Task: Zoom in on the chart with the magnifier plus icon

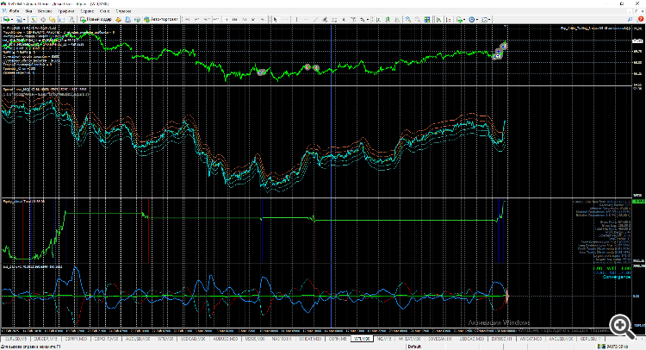Action: pyautogui.click(x=408, y=19)
